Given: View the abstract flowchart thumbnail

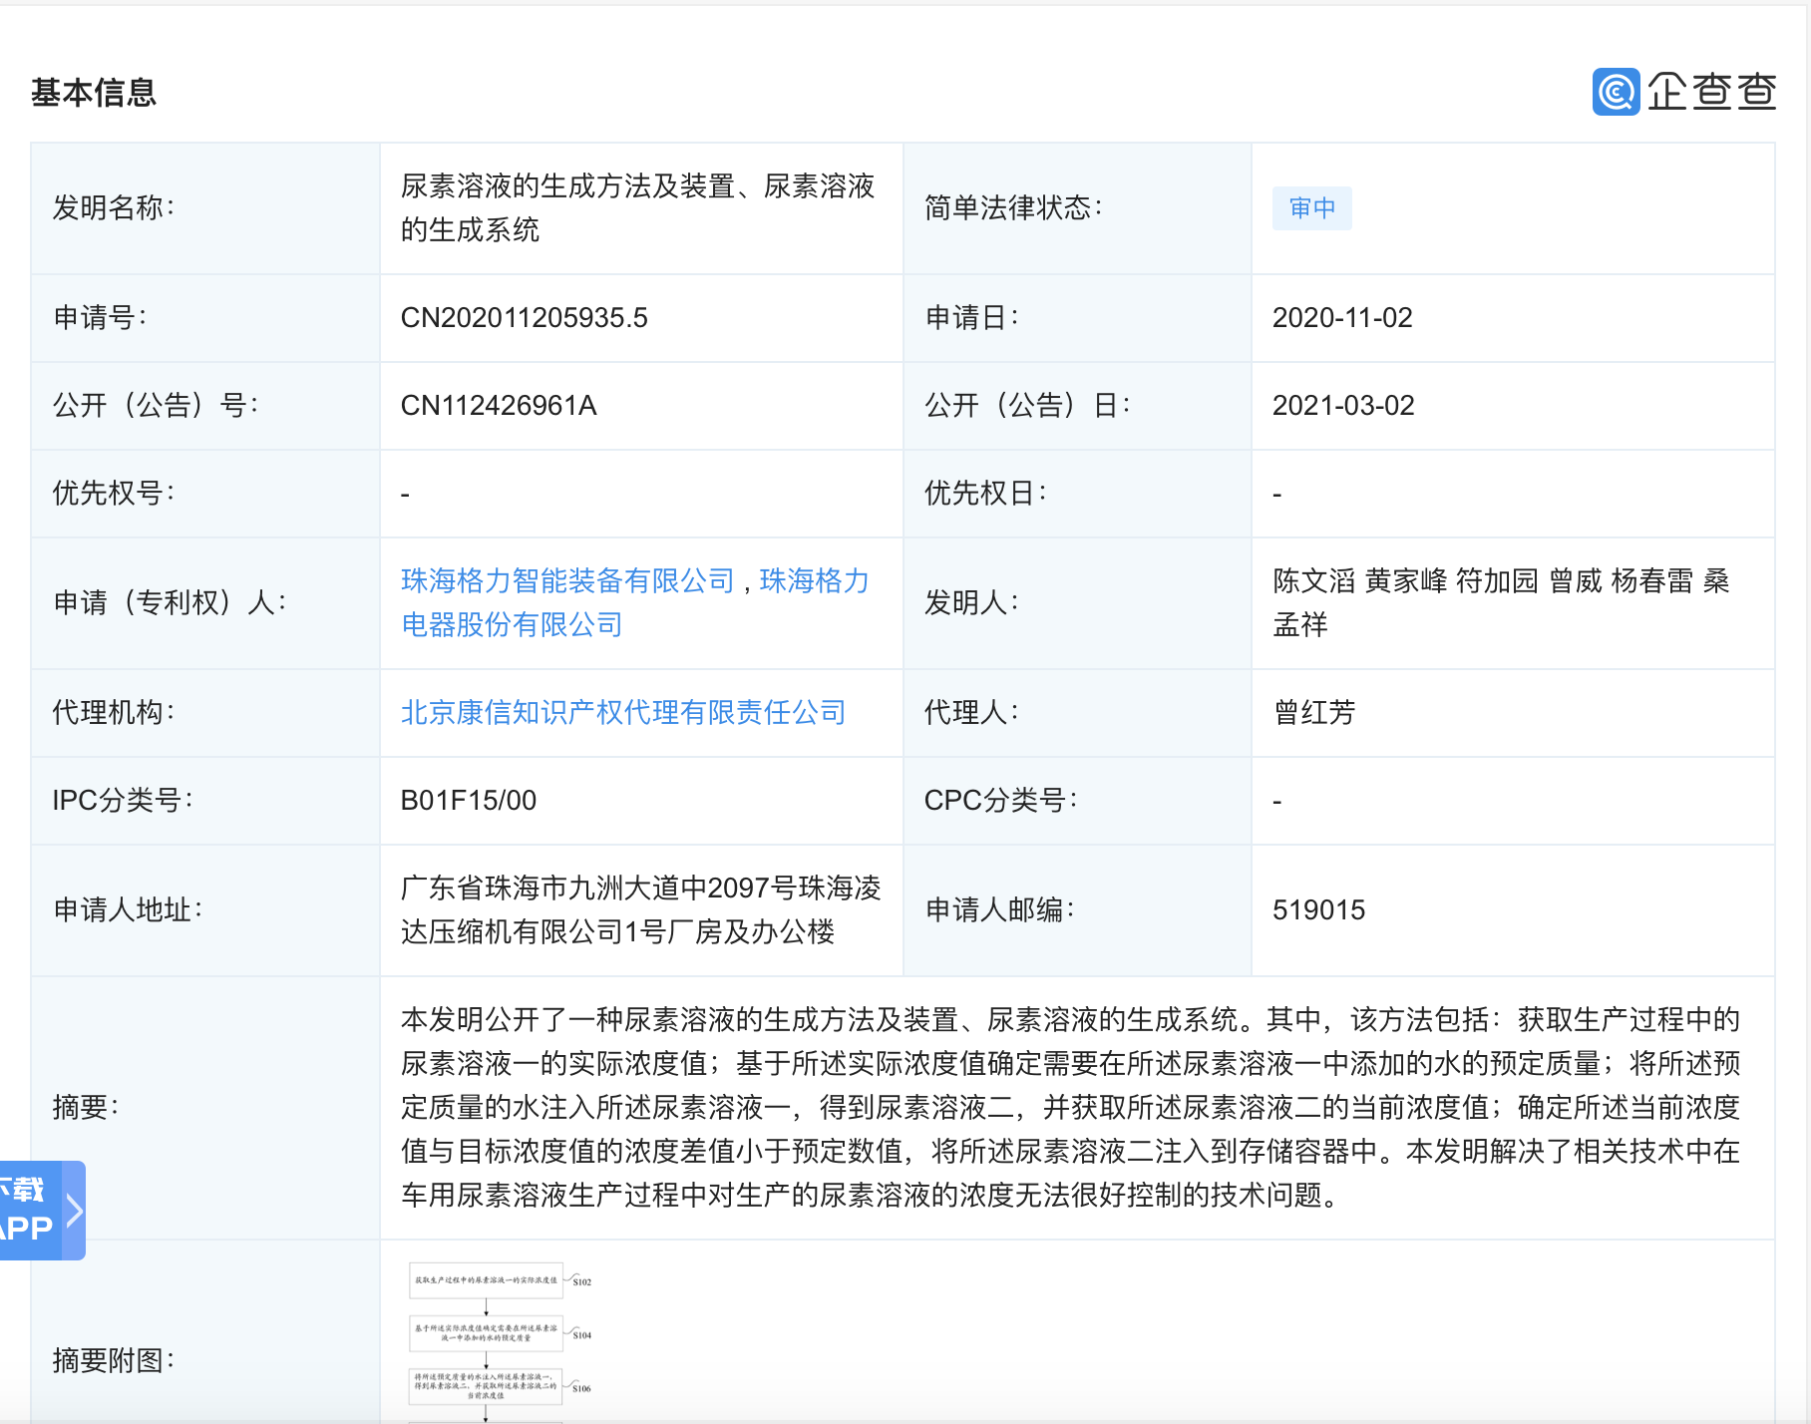Looking at the screenshot, I should (x=502, y=1341).
